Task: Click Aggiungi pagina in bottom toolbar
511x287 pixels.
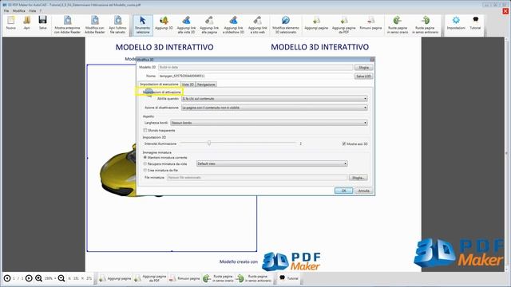Action: [115, 278]
